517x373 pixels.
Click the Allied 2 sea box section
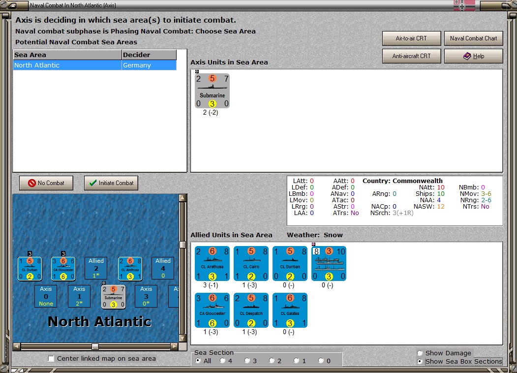pyautogui.click(x=96, y=268)
